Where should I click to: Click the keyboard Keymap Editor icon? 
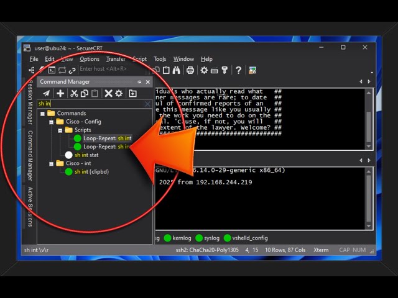[215, 71]
